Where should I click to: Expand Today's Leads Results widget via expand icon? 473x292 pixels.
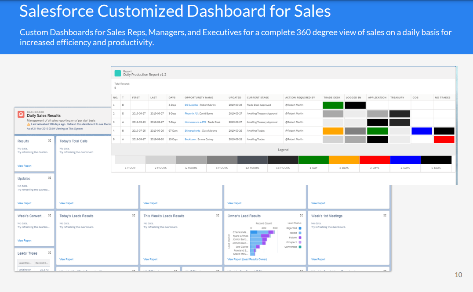[x=134, y=216]
